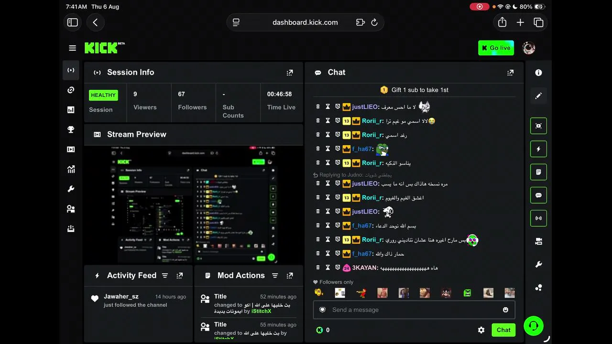Open the Activity Feed filter menu
Viewport: 612px width, 344px height.
point(165,276)
